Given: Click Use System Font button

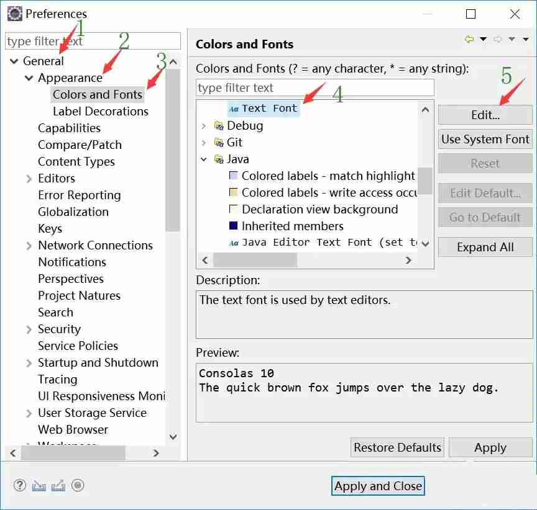Looking at the screenshot, I should point(485,140).
